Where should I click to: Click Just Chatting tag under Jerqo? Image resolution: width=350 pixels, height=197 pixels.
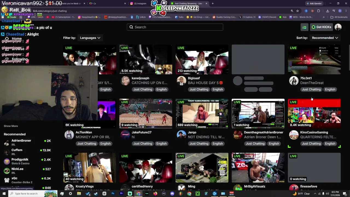pyautogui.click(x=199, y=144)
